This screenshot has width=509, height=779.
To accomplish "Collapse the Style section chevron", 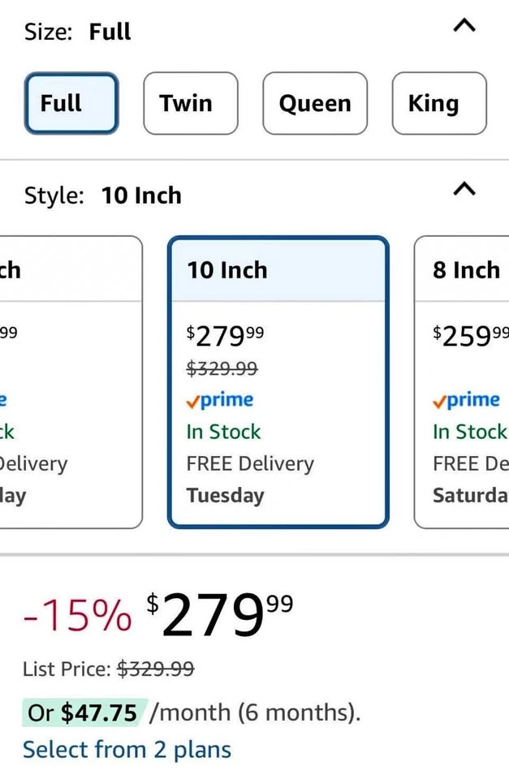I will pos(464,189).
